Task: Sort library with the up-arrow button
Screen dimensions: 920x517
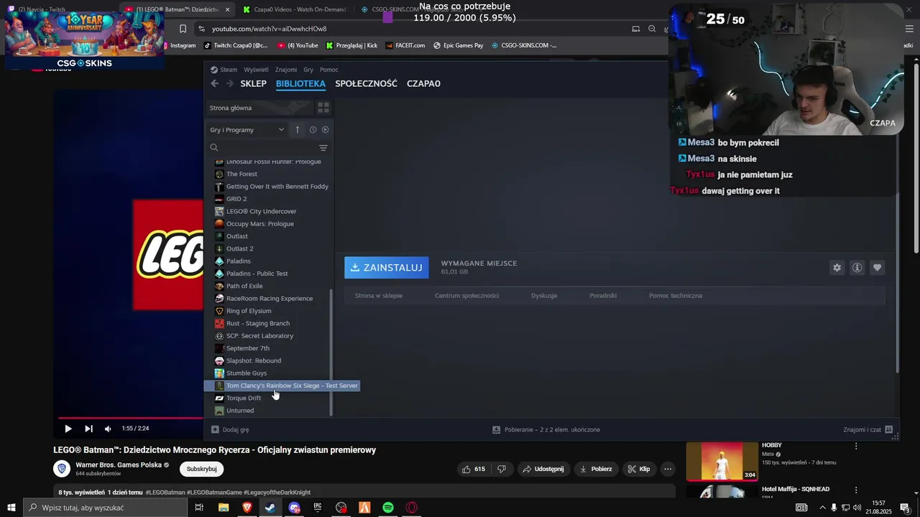Action: point(298,130)
